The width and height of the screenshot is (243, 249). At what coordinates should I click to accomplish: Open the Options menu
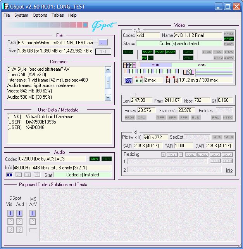40,15
